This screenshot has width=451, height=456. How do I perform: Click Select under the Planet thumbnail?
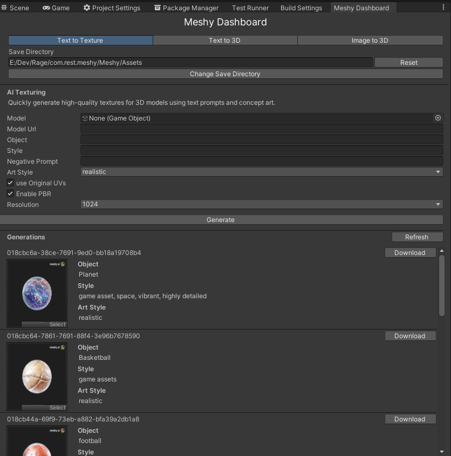[44, 324]
